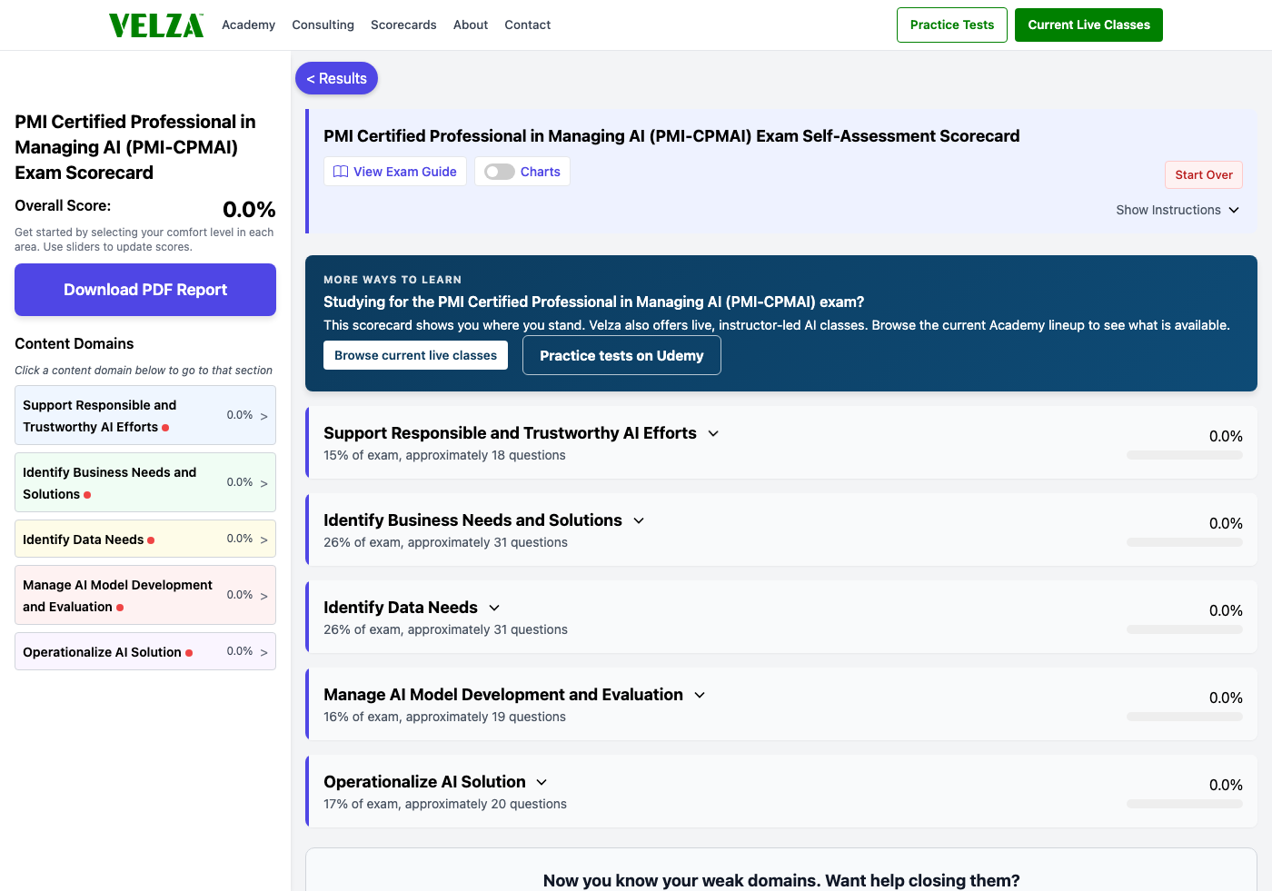Open View Exam Guide
Image resolution: width=1272 pixels, height=891 pixels.
pos(395,172)
